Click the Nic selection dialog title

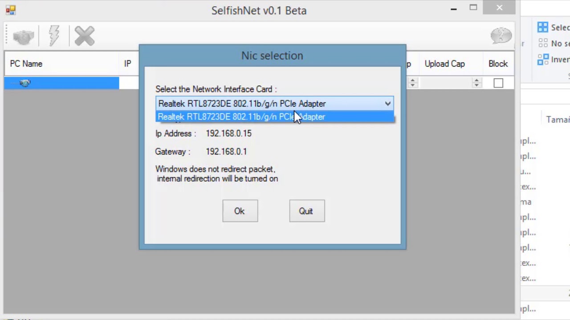[272, 56]
